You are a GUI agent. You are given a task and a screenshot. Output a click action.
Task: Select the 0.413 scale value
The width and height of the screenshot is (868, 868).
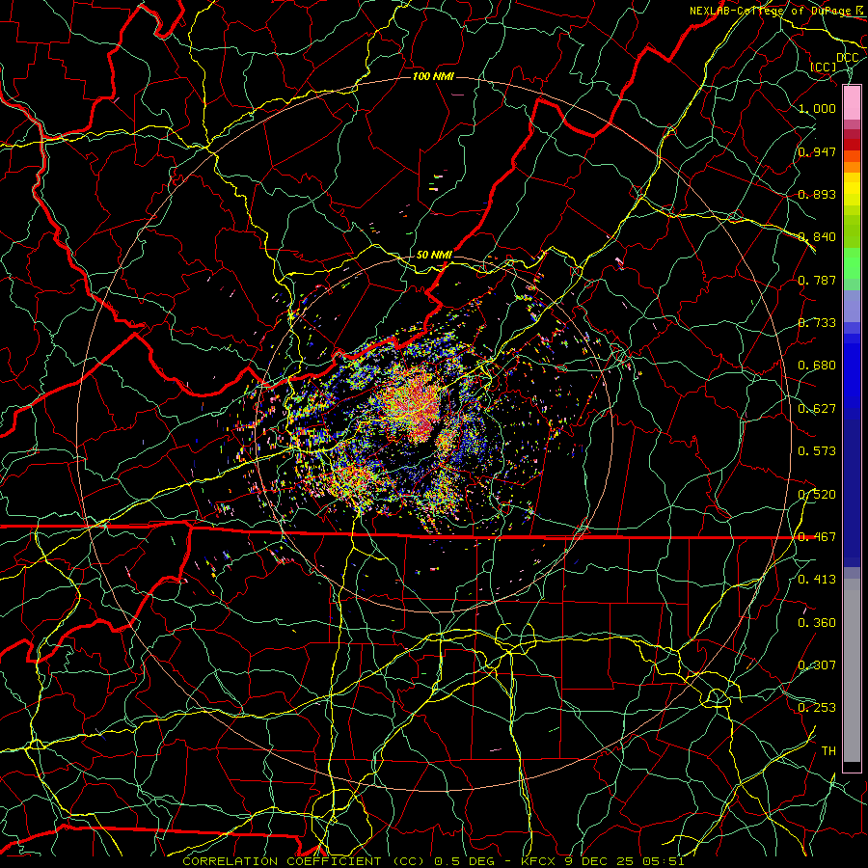(817, 580)
